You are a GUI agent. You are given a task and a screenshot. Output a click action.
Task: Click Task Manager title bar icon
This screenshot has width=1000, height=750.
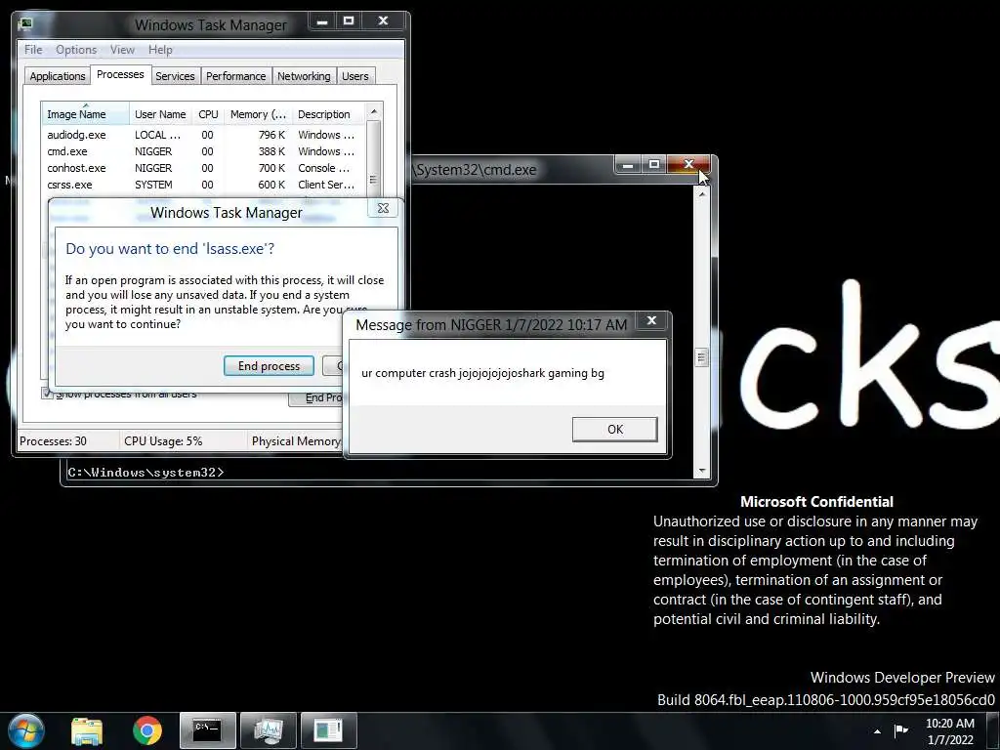(25, 24)
